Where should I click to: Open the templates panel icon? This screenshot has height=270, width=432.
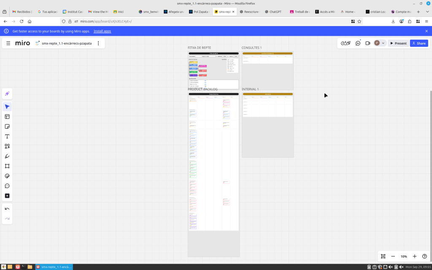pyautogui.click(x=7, y=117)
